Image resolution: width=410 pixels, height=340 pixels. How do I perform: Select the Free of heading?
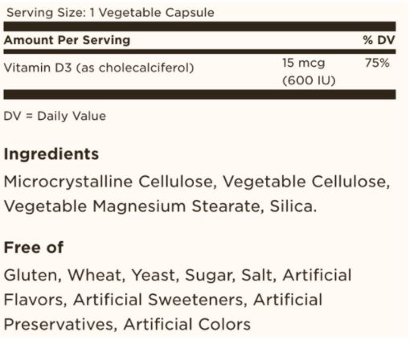[34, 247]
